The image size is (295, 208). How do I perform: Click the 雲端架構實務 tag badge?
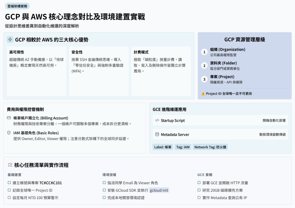[x=17, y=6]
